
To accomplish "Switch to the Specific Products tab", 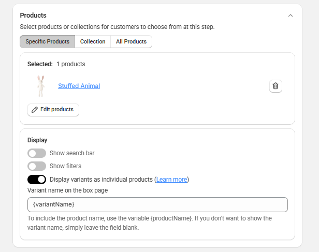I will pos(48,41).
